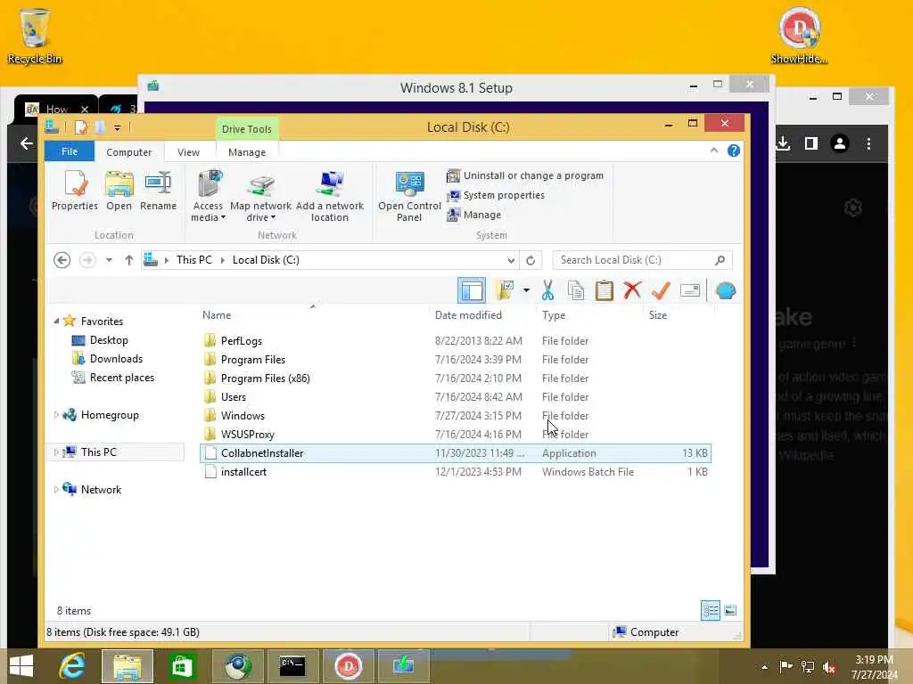Viewport: 913px width, 684px height.
Task: Click Uninstall or change a program
Action: click(525, 175)
